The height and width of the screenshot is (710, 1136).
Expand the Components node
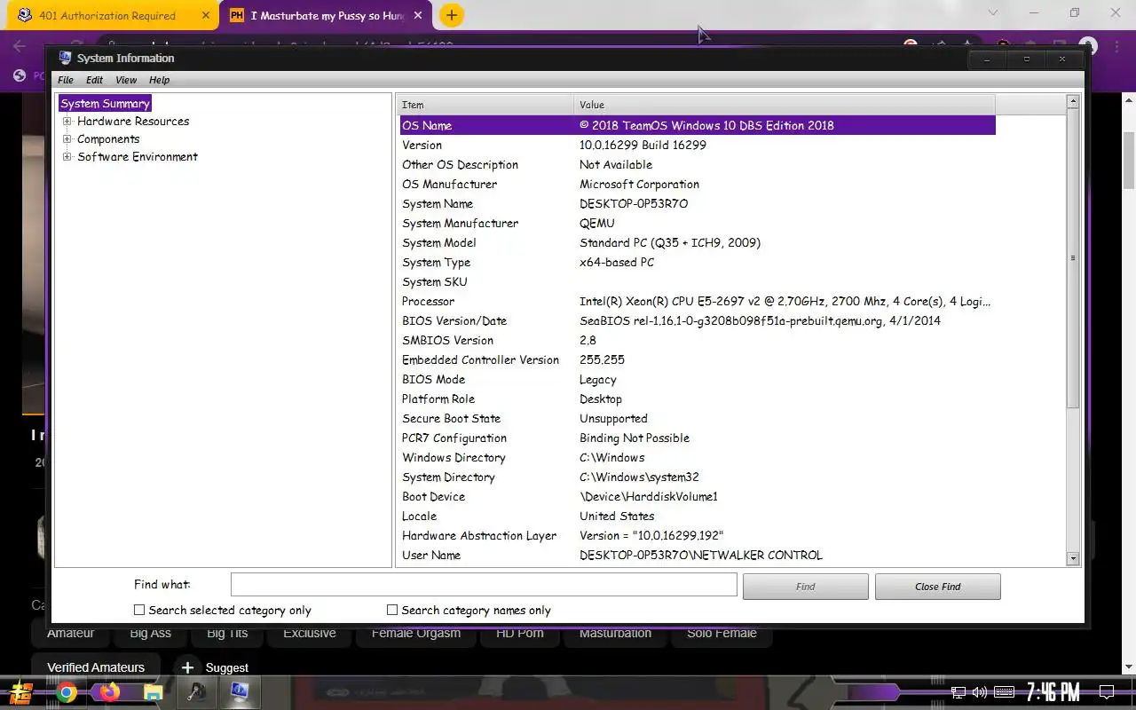click(x=67, y=139)
